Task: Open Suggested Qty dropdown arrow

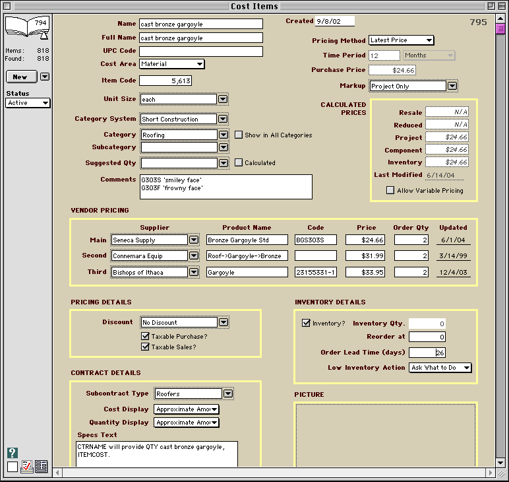Action: (x=224, y=163)
